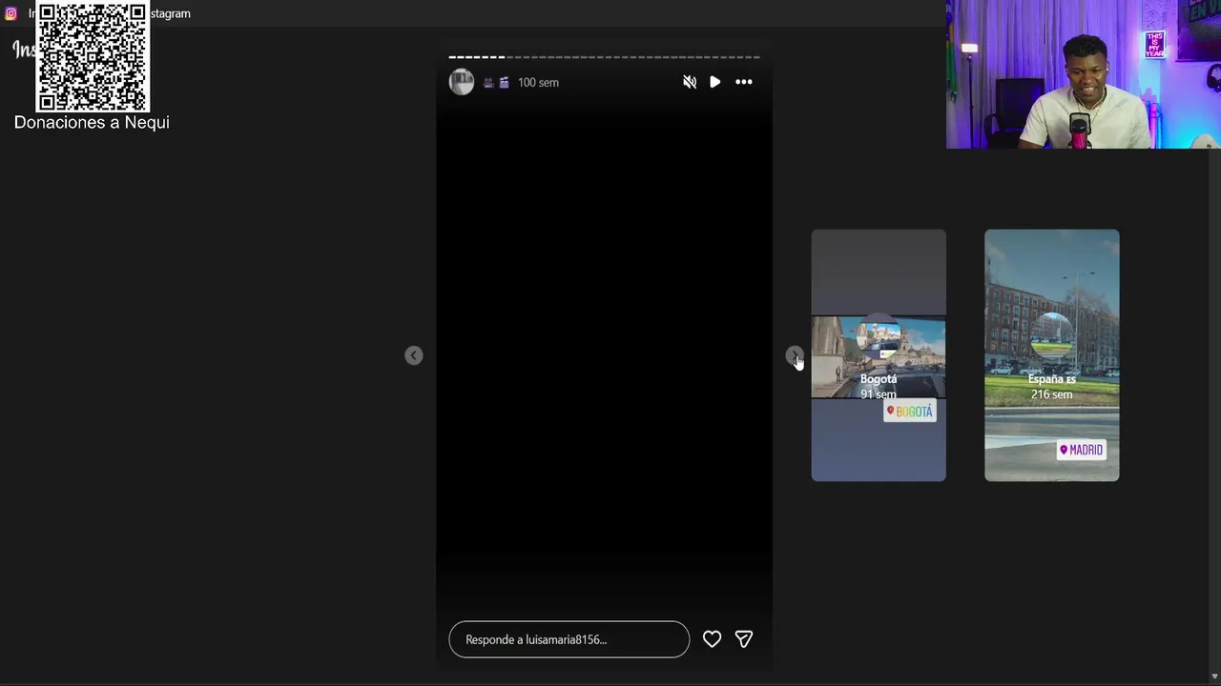Click the Instagram favicon in browser tab

coord(10,13)
